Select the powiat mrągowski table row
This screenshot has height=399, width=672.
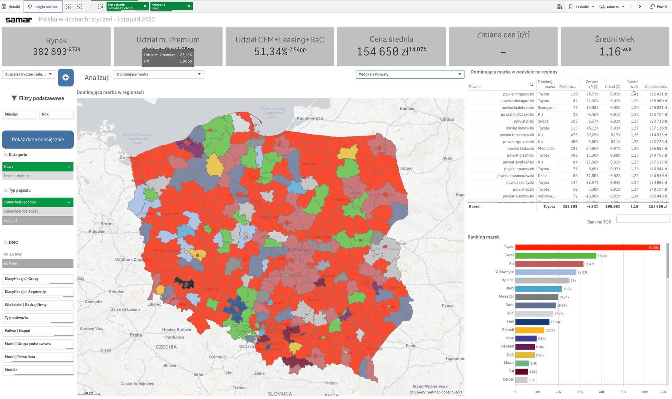click(x=568, y=94)
